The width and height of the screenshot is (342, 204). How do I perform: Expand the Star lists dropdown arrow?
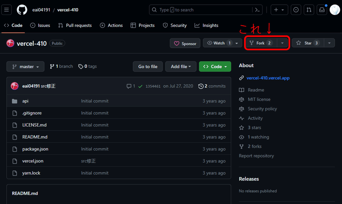329,43
